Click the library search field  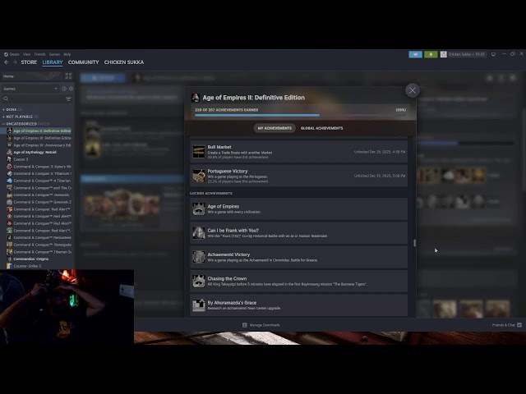34,98
